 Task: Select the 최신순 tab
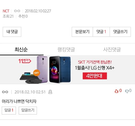[x=21, y=50]
